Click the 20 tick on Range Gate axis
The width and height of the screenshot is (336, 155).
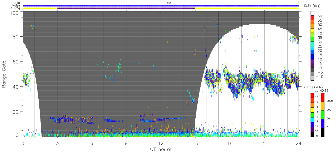pyautogui.click(x=16, y=112)
